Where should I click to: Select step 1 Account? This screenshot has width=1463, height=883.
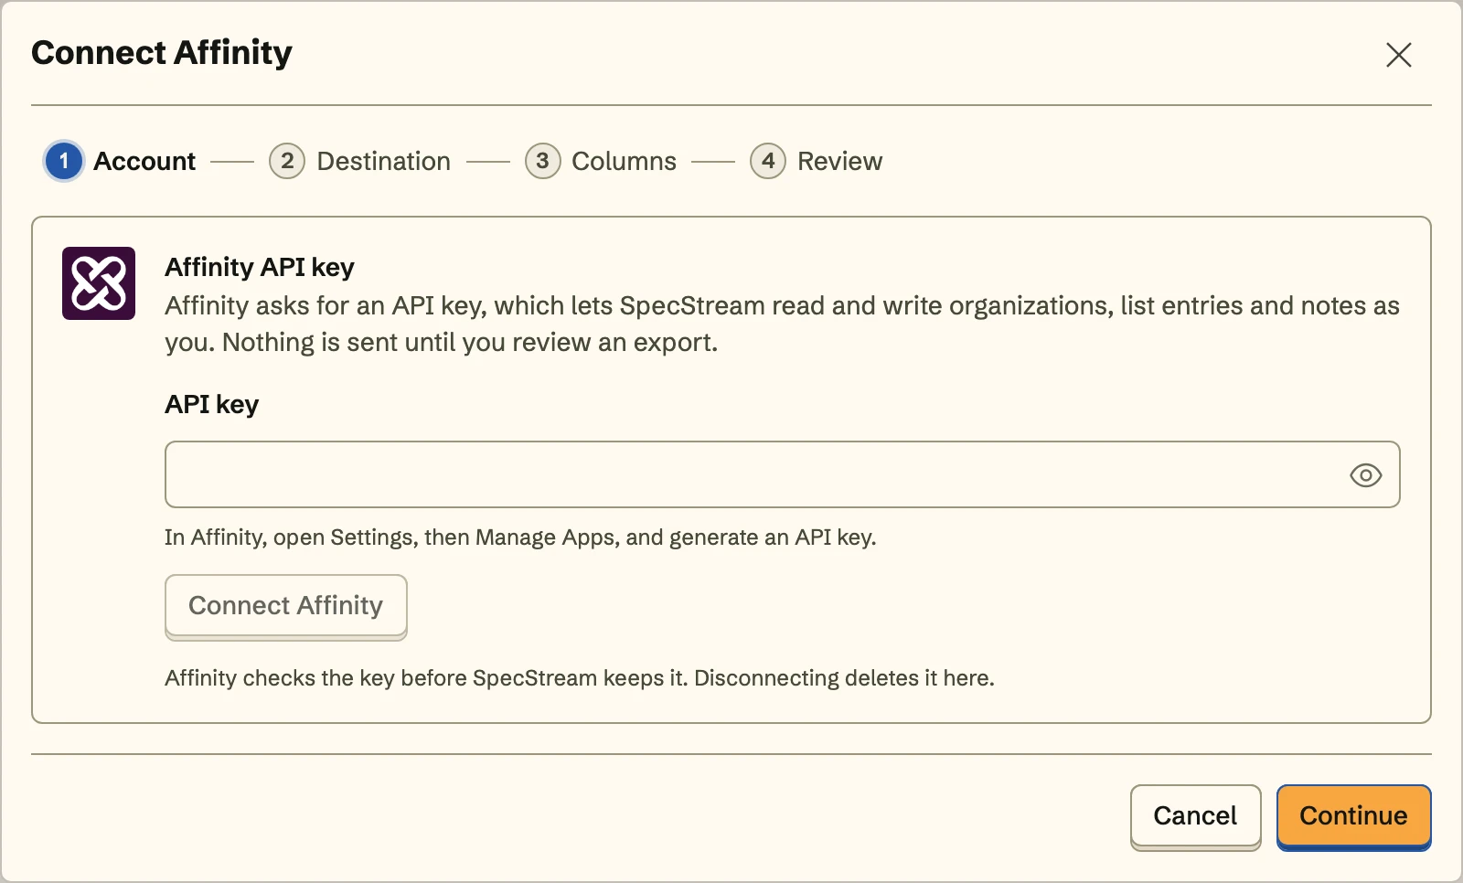click(121, 161)
